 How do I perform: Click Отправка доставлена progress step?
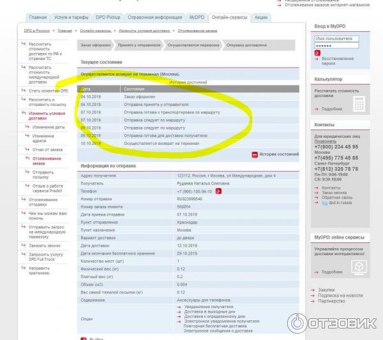(246, 45)
